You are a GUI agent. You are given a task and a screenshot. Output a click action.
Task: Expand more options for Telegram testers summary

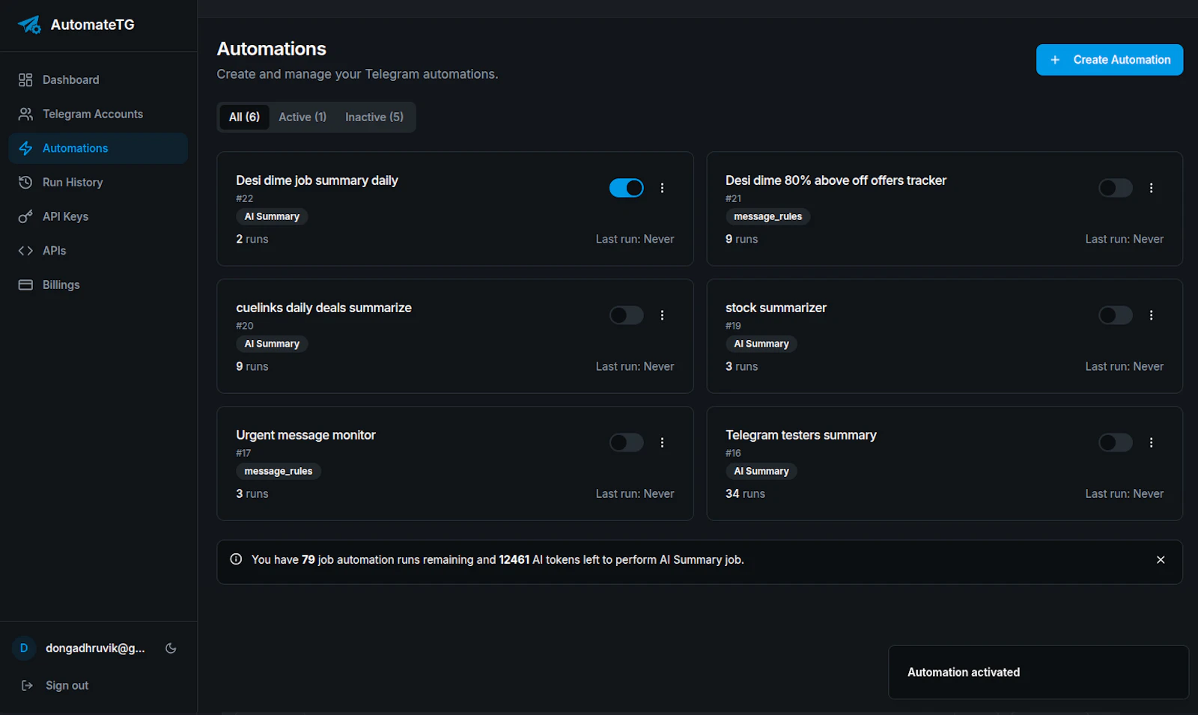(x=1152, y=442)
